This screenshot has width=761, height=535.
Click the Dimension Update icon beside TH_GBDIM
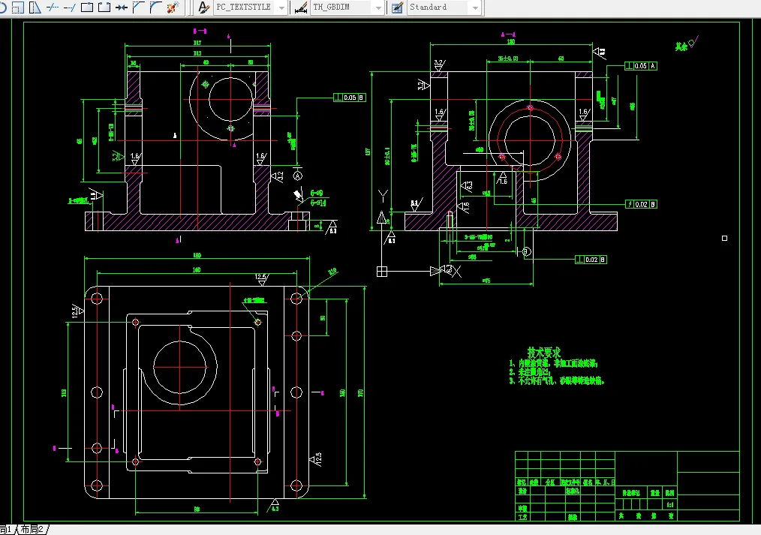(299, 8)
